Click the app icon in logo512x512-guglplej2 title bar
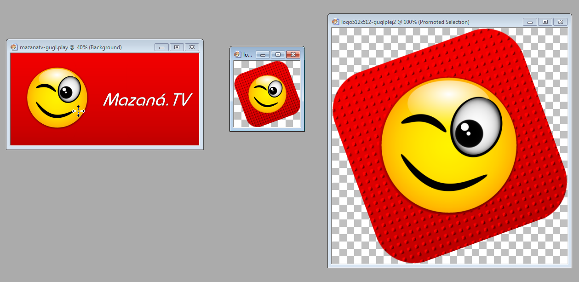 336,22
